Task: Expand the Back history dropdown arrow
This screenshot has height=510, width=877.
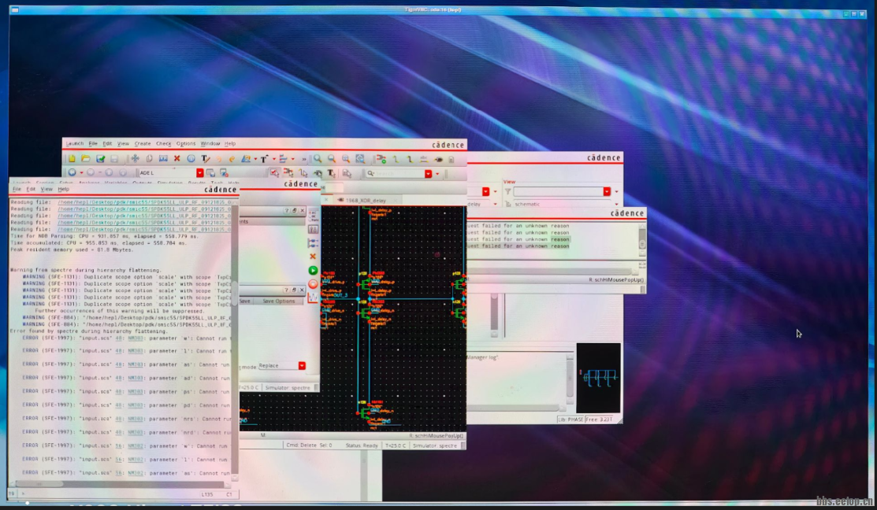Action: 81,172
